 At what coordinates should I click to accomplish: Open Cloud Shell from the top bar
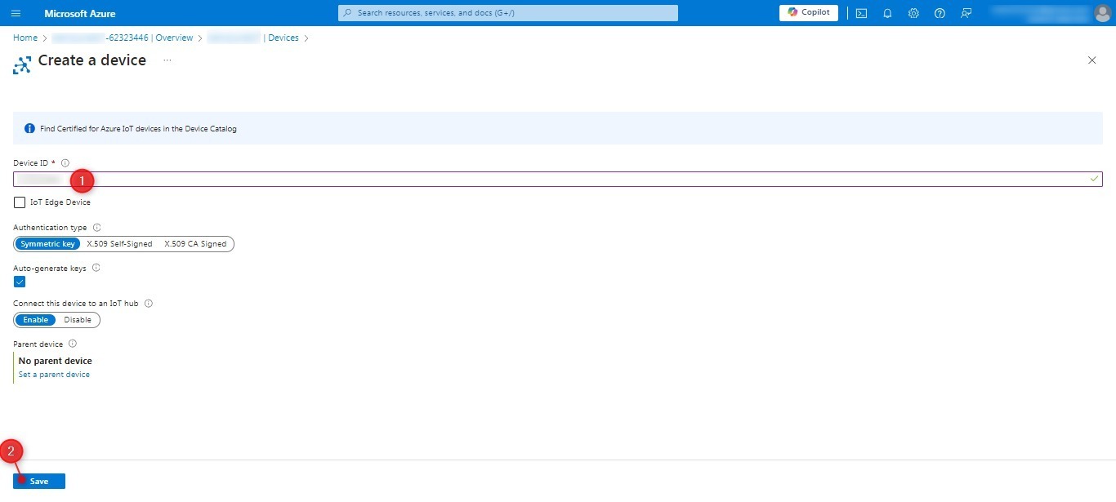(x=861, y=13)
